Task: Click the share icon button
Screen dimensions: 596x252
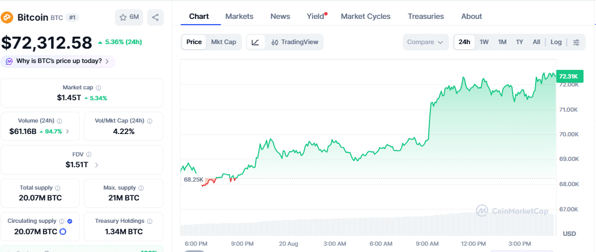Action: 155,17
